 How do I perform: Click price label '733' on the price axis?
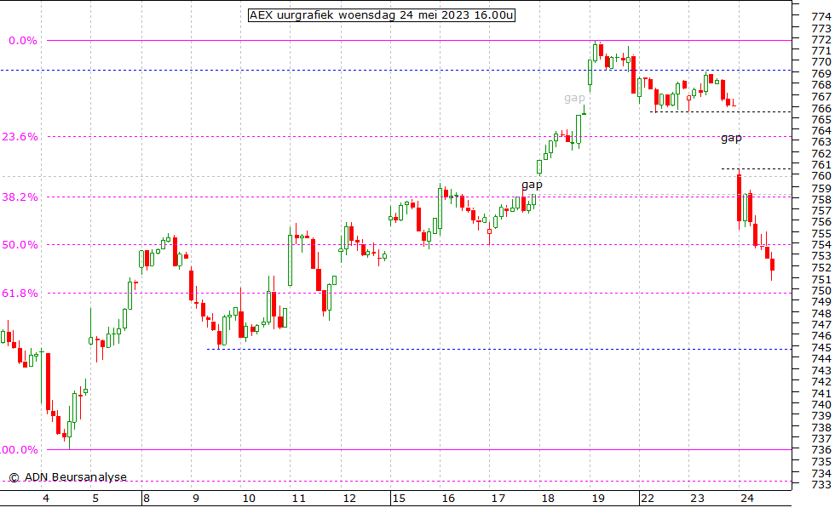point(821,485)
